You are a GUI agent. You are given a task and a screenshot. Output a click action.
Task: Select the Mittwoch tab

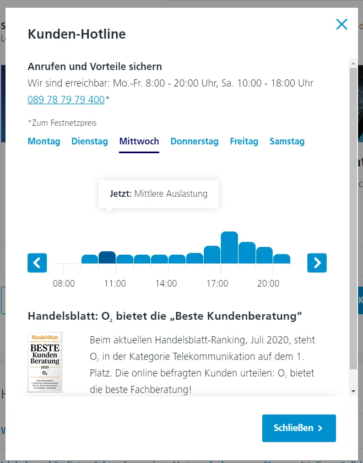point(139,142)
